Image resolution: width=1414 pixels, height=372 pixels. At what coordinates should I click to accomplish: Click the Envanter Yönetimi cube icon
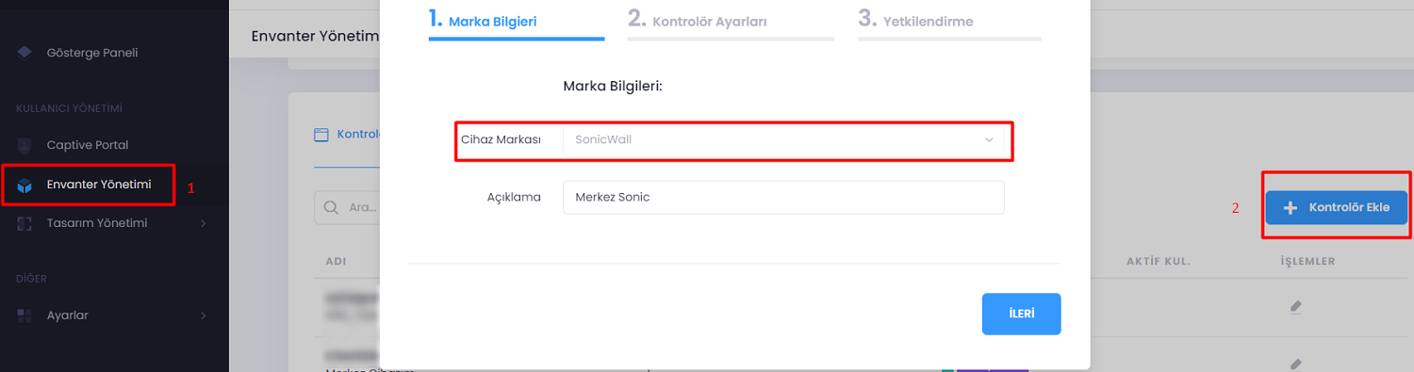[x=25, y=185]
